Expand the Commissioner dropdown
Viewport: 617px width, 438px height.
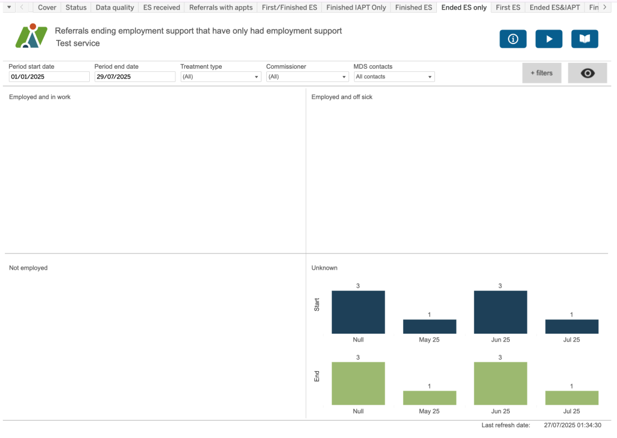click(307, 77)
